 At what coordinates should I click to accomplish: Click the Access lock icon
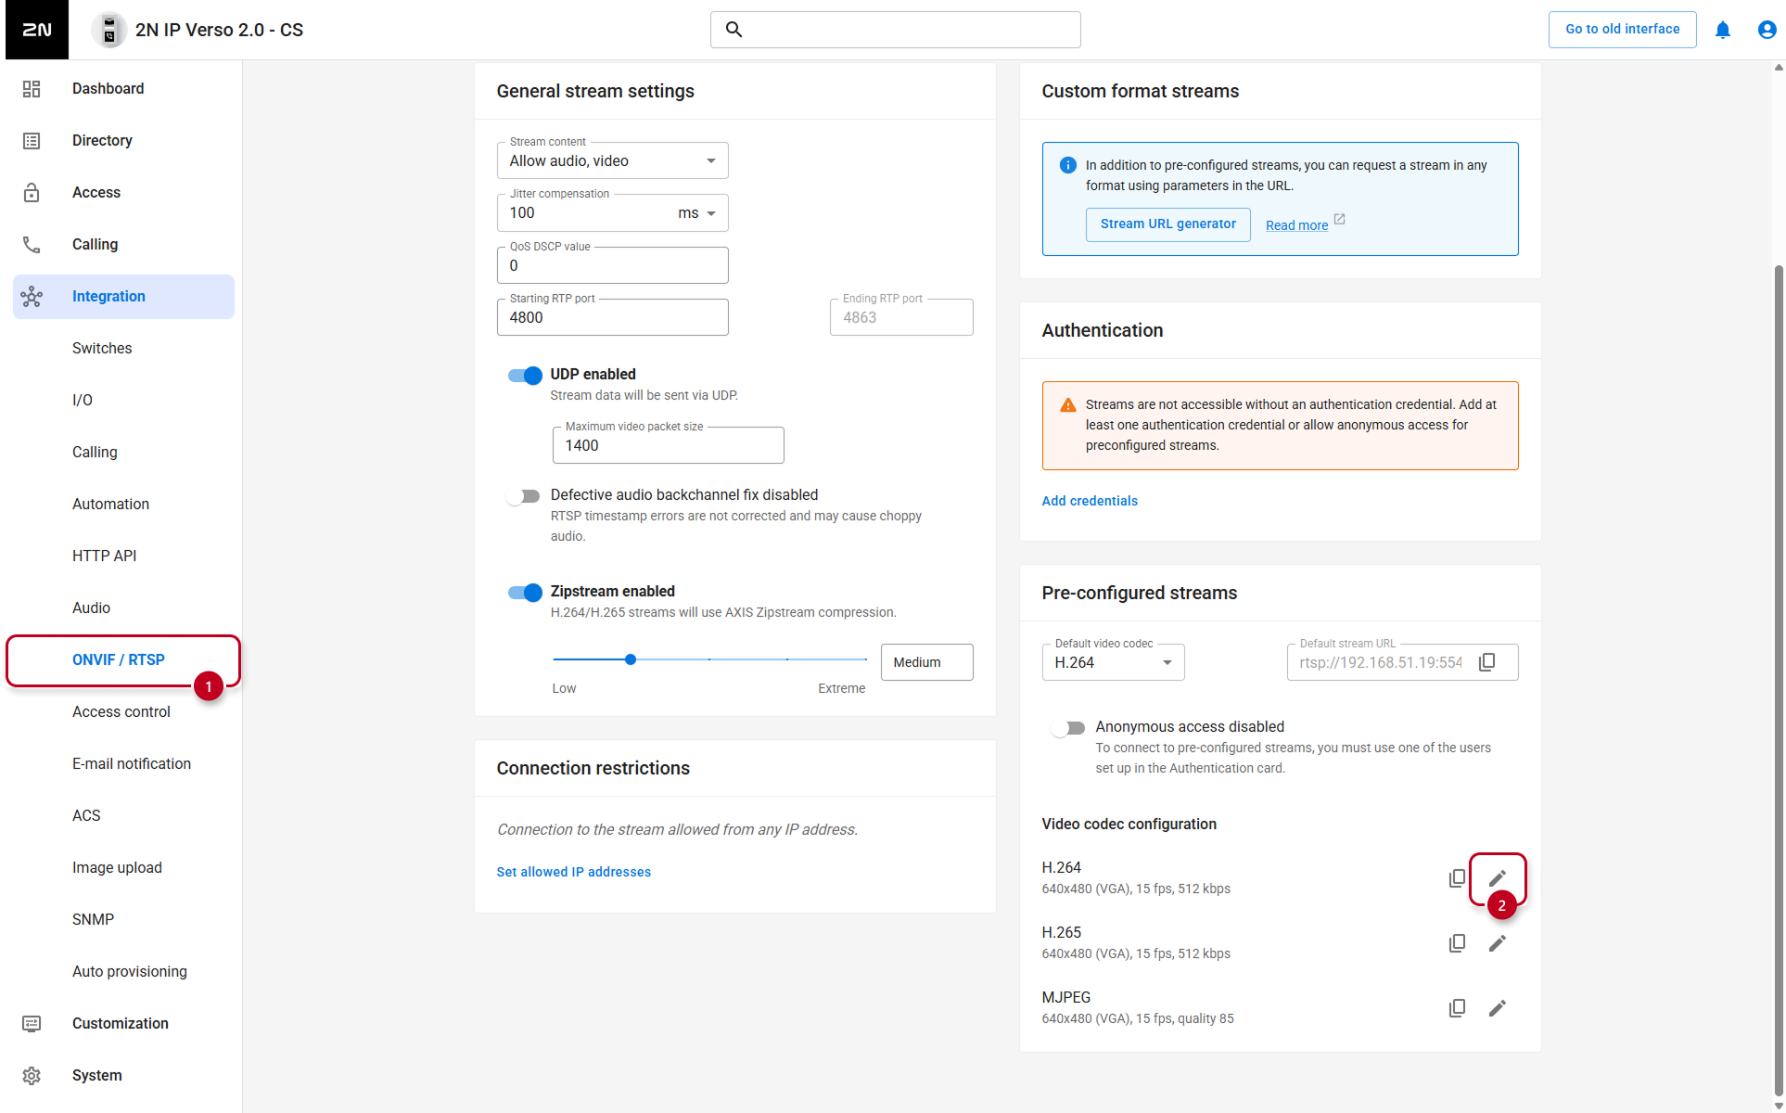tap(32, 193)
